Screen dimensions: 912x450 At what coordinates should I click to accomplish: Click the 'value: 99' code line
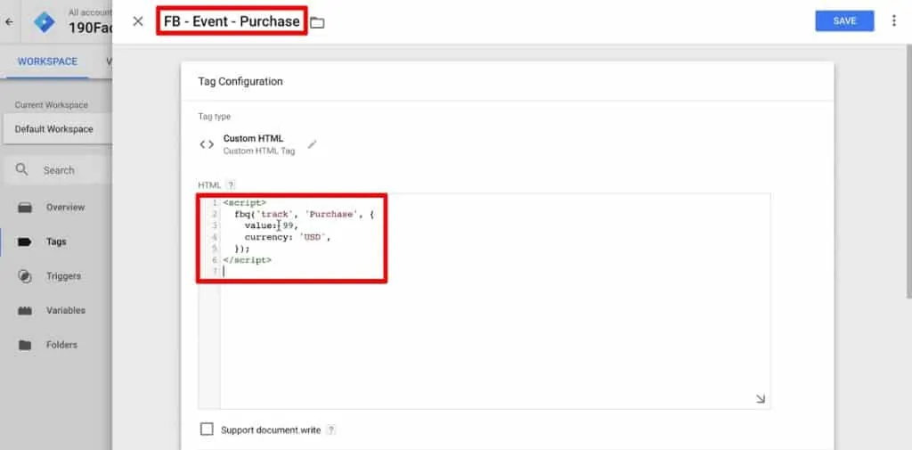click(x=271, y=225)
